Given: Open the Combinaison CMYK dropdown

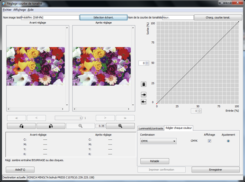Looking at the screenshot, I should click(x=158, y=141).
